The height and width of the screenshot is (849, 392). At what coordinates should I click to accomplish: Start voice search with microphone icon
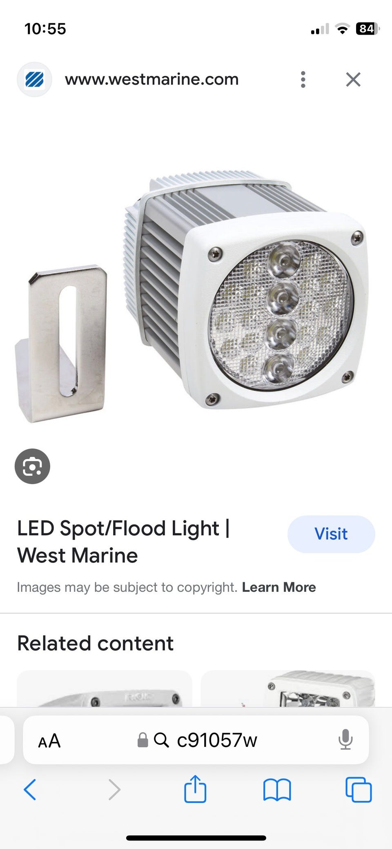(x=345, y=740)
